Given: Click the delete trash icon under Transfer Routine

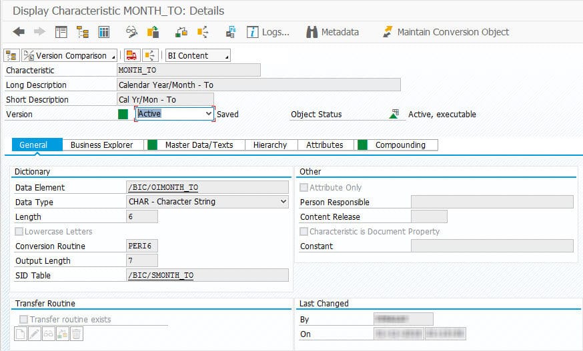Looking at the screenshot, I should click(77, 334).
